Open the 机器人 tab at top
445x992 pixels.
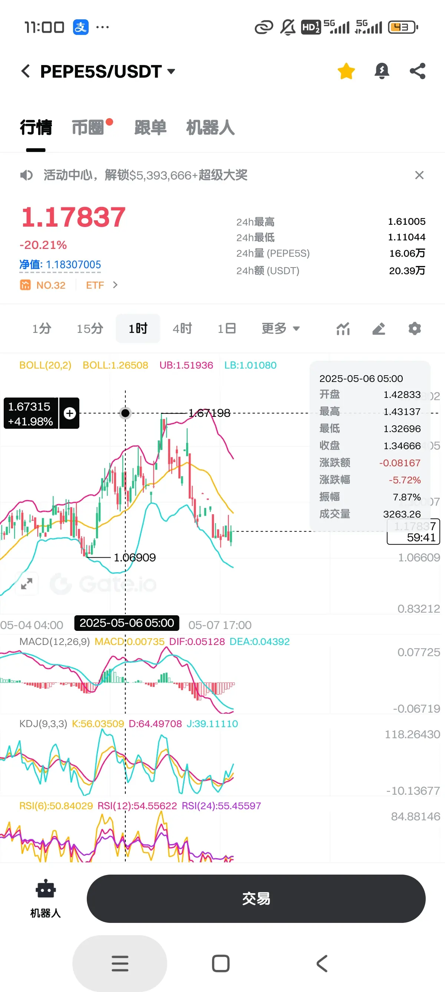(210, 127)
